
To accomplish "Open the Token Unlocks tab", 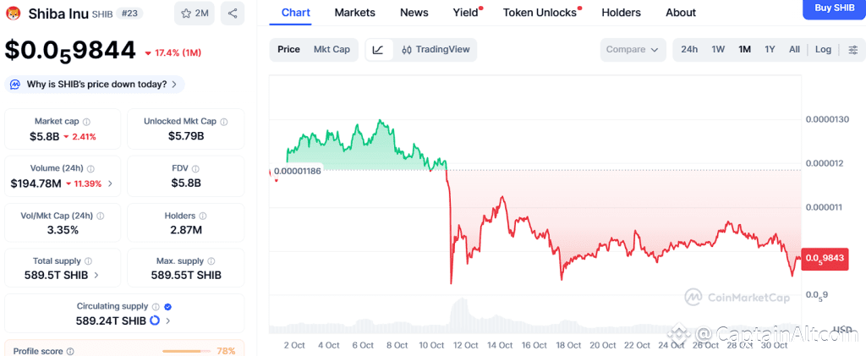I will [x=540, y=13].
